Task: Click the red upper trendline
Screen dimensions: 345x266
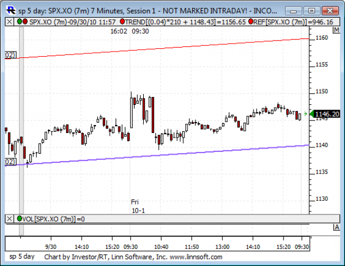Action: pos(157,48)
